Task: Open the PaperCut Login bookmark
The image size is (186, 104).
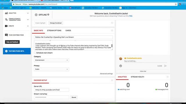Action: pos(18,8)
